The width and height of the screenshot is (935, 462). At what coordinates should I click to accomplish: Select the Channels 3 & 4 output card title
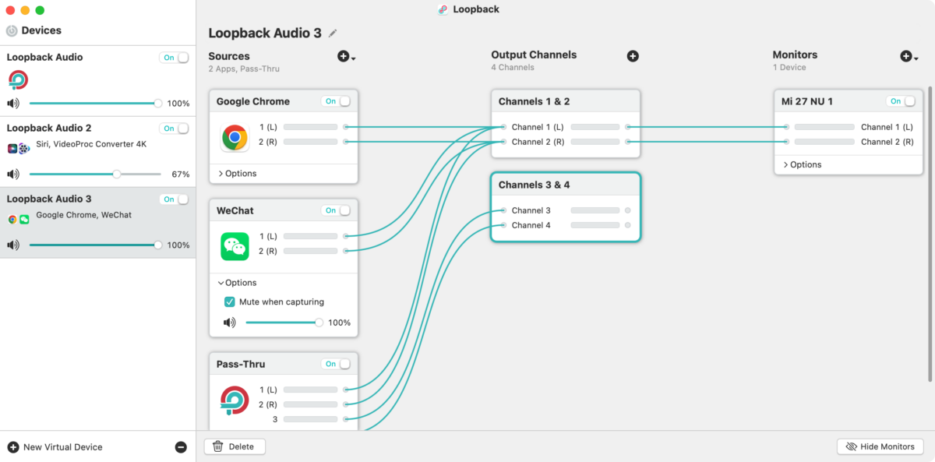pos(535,185)
